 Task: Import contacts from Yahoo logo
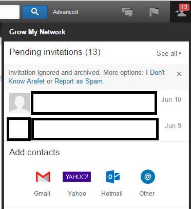tap(77, 177)
